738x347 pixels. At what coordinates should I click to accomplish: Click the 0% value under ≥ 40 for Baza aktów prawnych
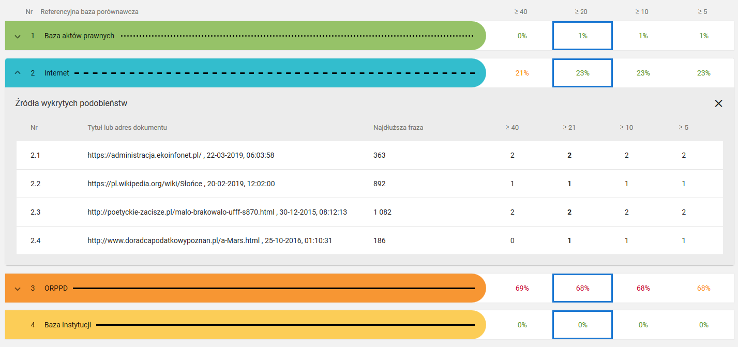point(522,36)
